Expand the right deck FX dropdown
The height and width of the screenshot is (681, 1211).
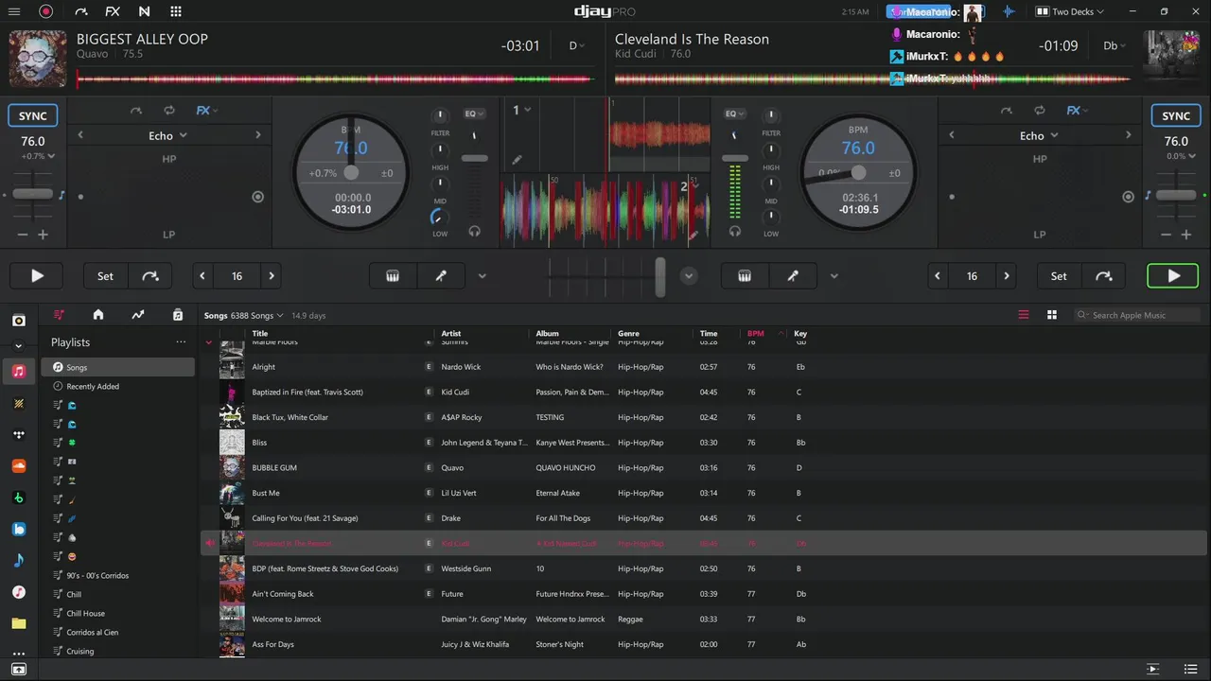tap(1078, 111)
